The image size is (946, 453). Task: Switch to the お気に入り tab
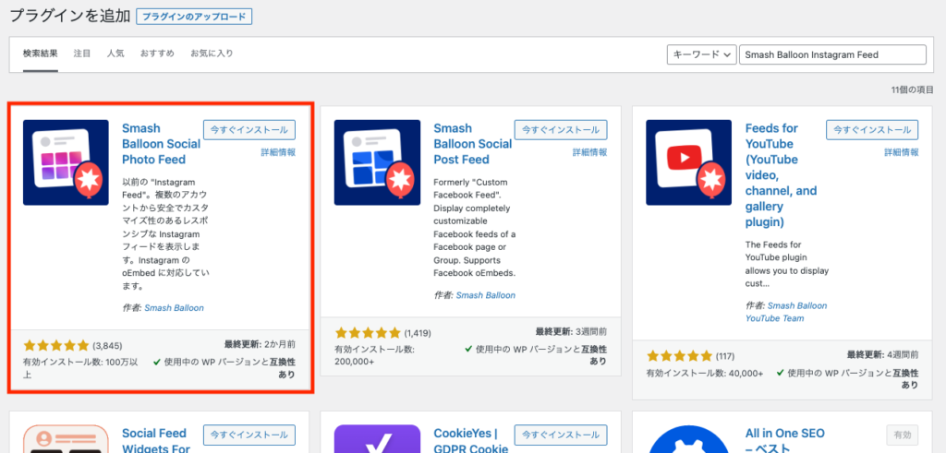(x=212, y=54)
